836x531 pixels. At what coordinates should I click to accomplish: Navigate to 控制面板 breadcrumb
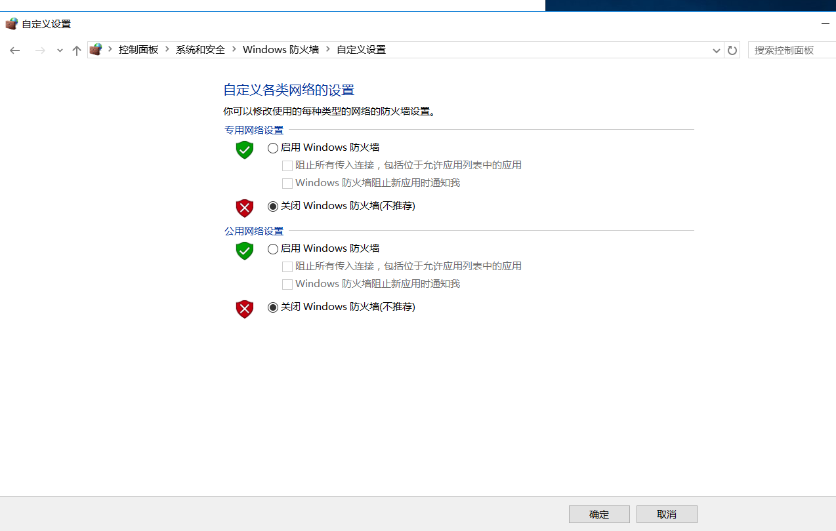(138, 50)
